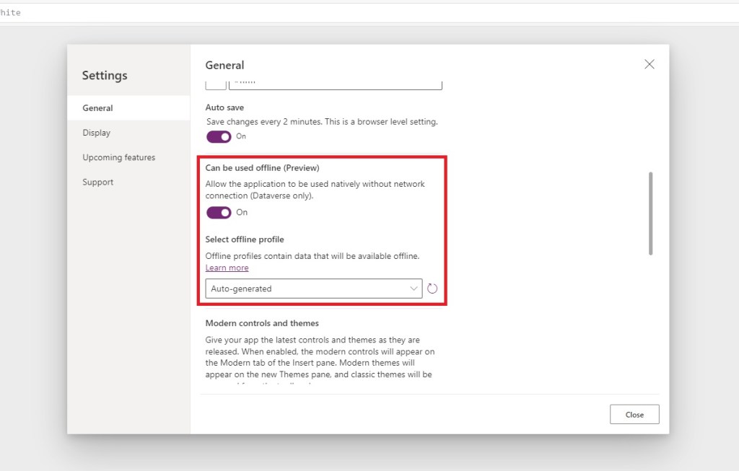Switch to the Display settings tab

[97, 133]
